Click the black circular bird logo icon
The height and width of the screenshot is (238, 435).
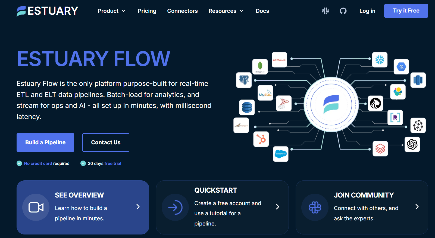click(375, 103)
